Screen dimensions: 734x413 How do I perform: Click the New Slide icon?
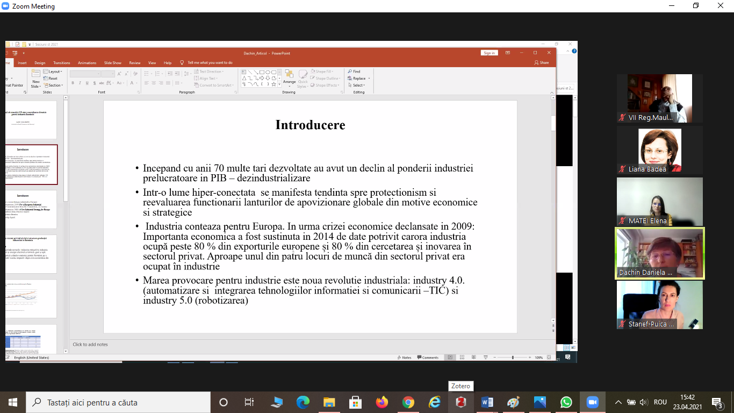(36, 72)
